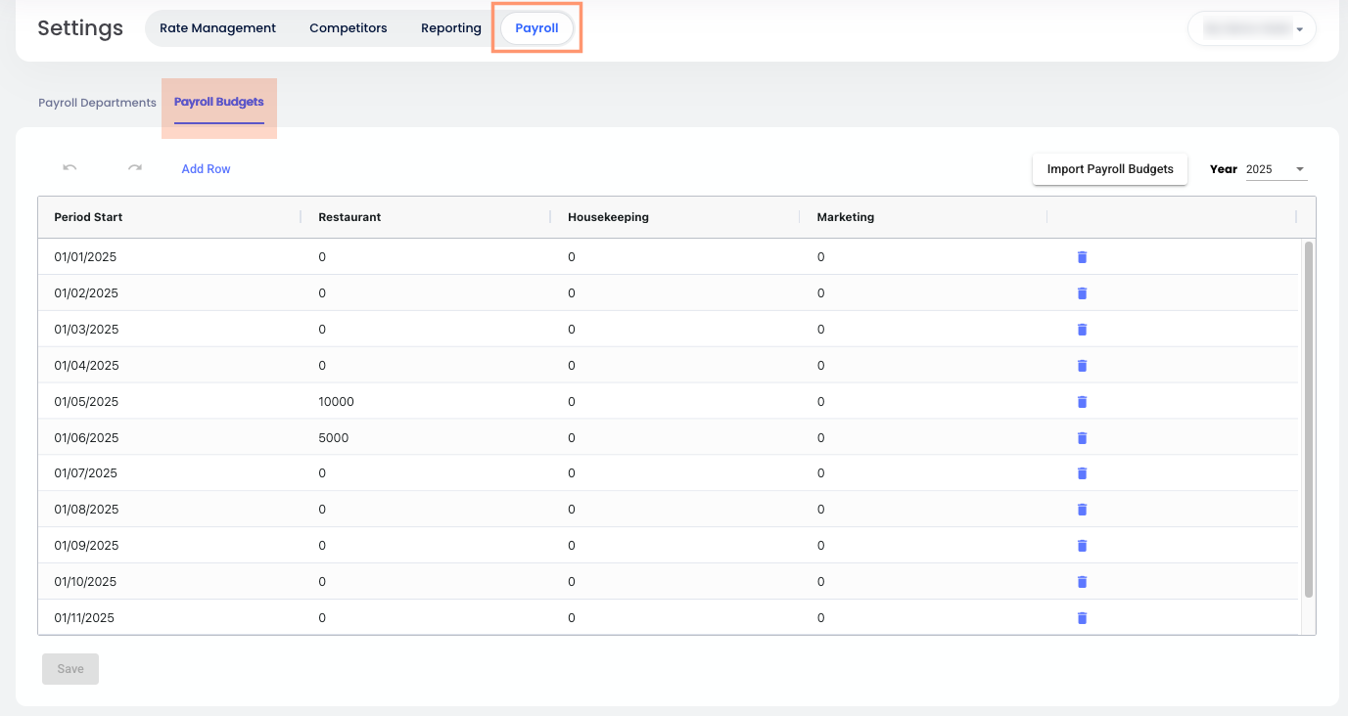Go to the Competitors tab
The image size is (1348, 716).
click(x=348, y=28)
